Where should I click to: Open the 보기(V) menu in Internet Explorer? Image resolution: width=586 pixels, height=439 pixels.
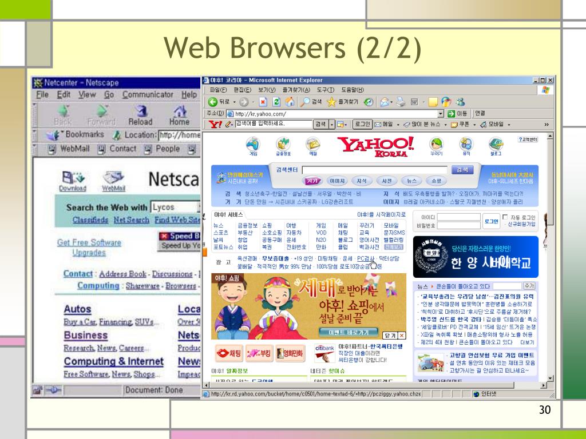(x=267, y=90)
